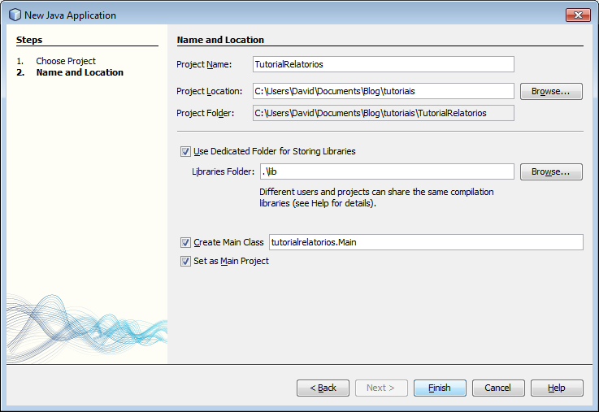Screen dimensions: 599x412
Task: Disable Set as Main Project option
Action: click(185, 262)
